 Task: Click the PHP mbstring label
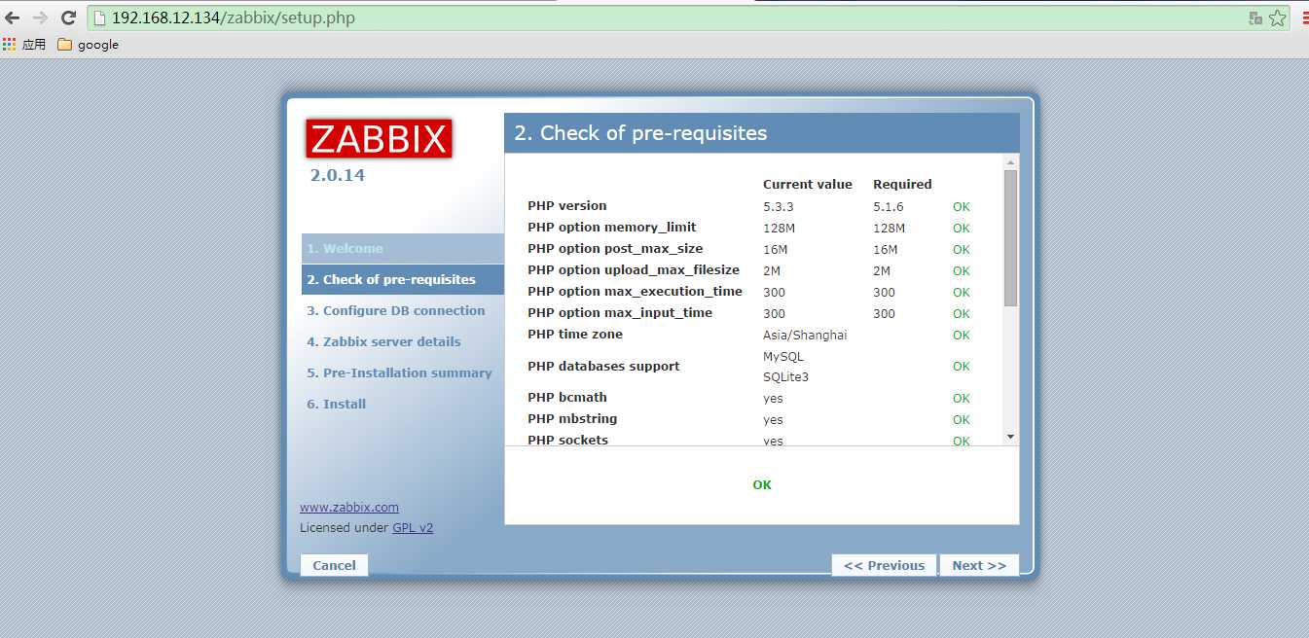[572, 419]
